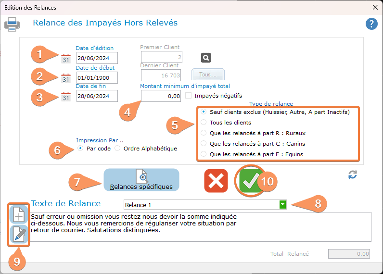Click the Tous ... button
This screenshot has height=274, width=383.
[x=208, y=75]
